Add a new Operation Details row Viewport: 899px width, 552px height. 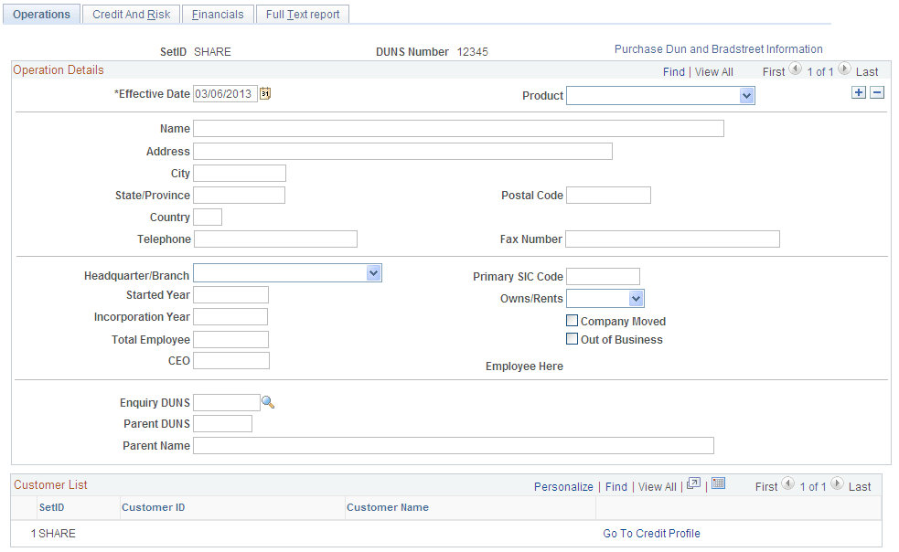[858, 91]
